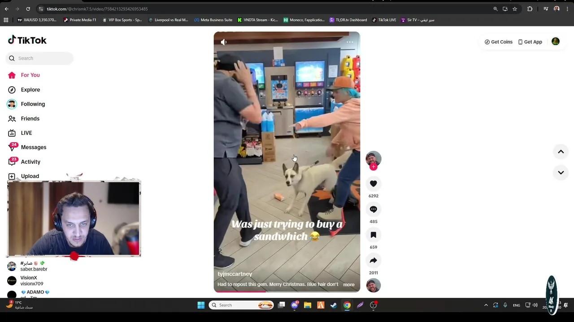Viewport: 574px width, 322px height.
Task: Open the Meta Business Suite bookmark
Action: (213, 20)
